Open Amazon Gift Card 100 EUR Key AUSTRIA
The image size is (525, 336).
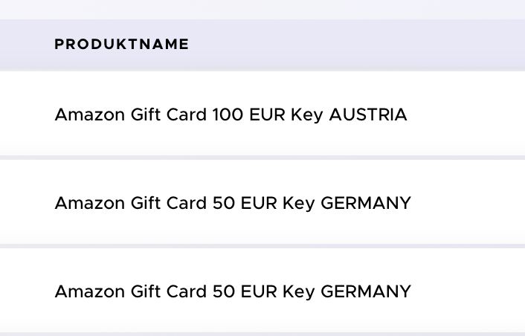point(231,114)
